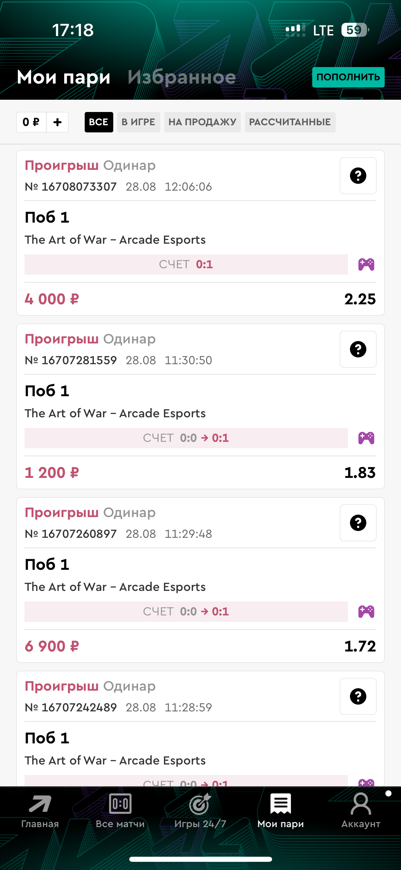
Task: Open The Art of War match with 2.25 odds
Action: coord(115,240)
